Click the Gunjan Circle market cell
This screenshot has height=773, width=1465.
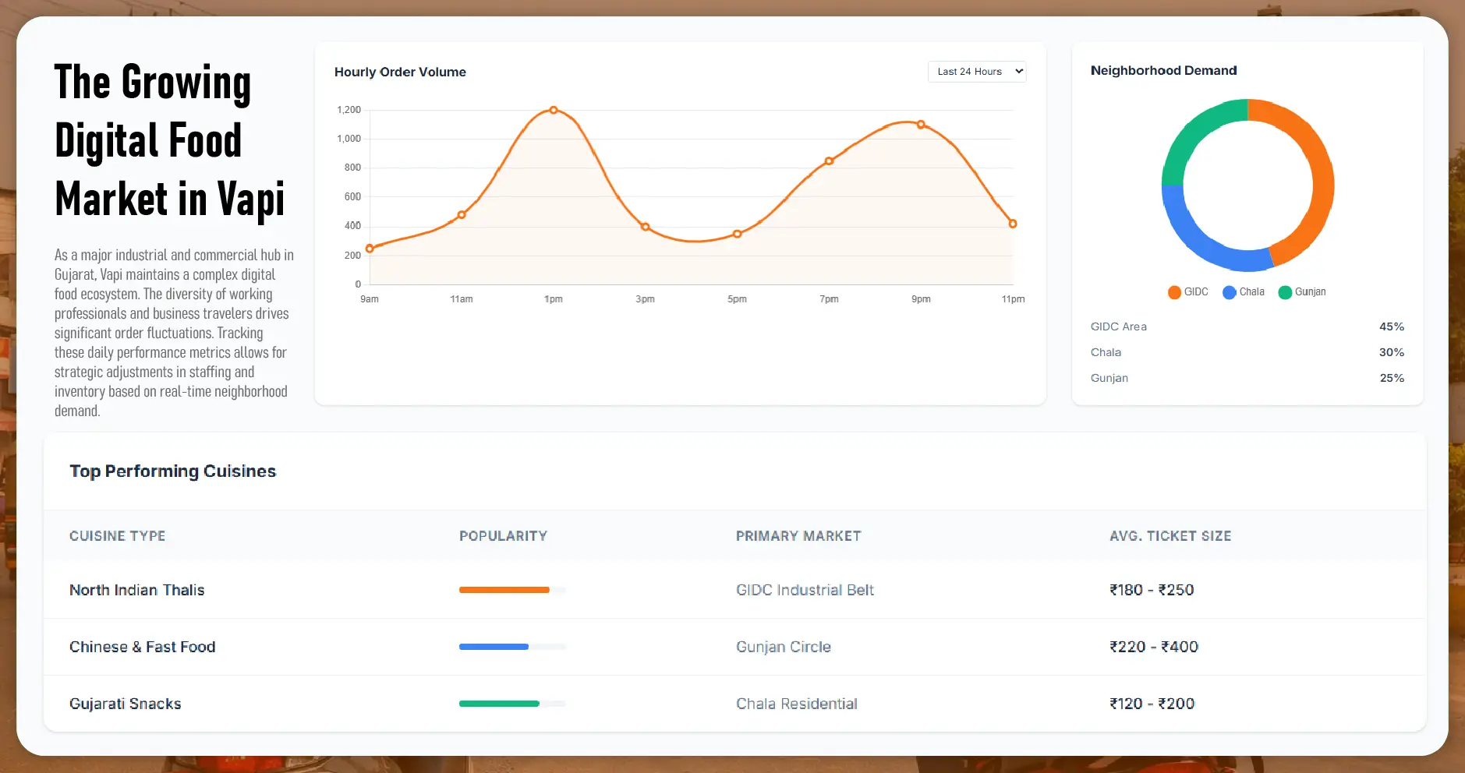[783, 647]
